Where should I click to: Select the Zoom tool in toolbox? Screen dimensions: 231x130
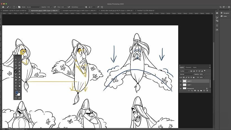tap(16, 89)
